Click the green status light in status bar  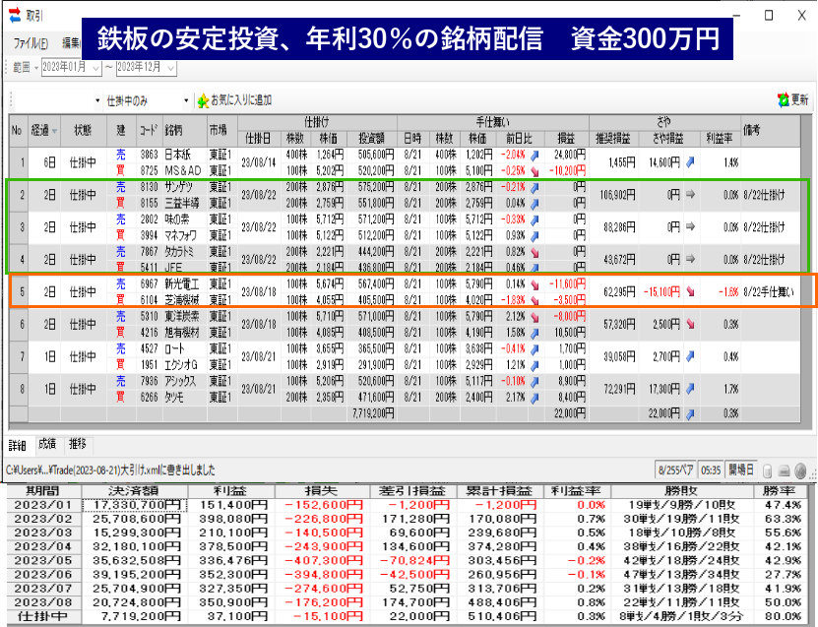pos(800,470)
